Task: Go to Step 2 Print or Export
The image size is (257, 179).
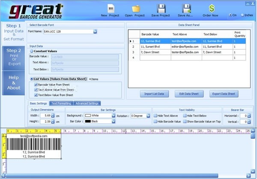Action: coord(13,58)
